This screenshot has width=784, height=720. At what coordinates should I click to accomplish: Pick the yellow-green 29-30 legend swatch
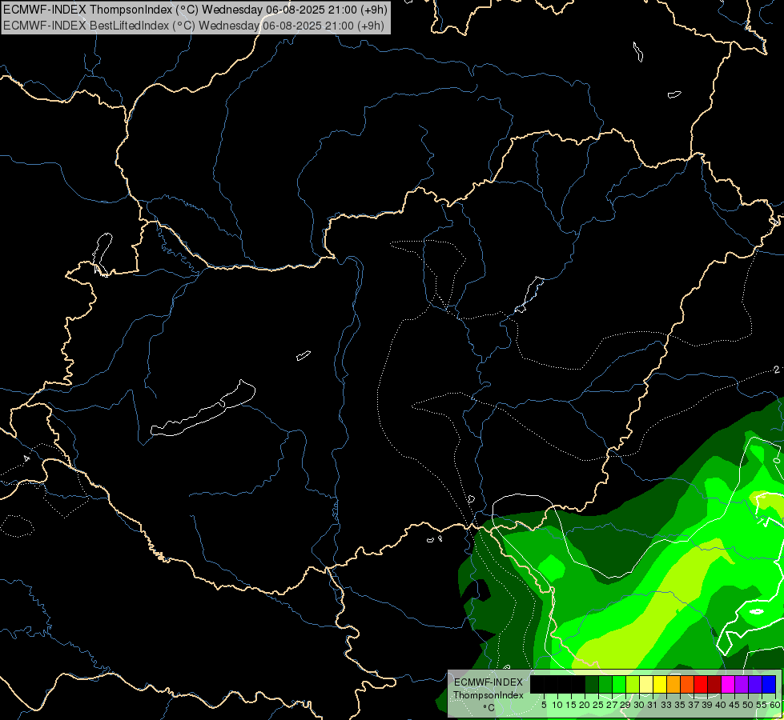(x=633, y=684)
